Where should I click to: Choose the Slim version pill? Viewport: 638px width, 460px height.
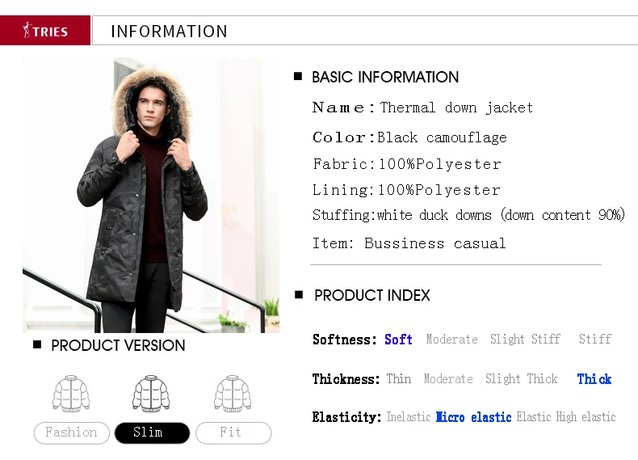(152, 433)
